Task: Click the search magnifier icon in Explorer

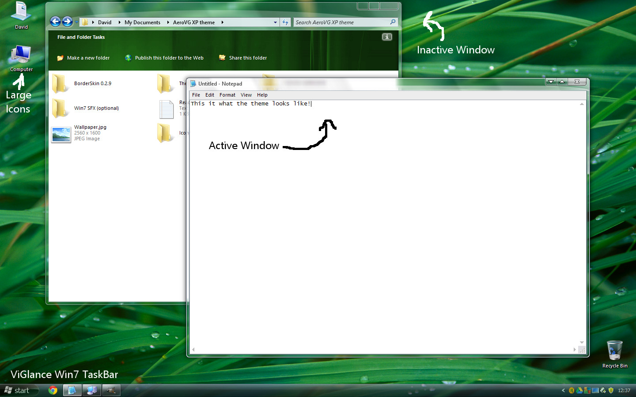Action: click(393, 22)
